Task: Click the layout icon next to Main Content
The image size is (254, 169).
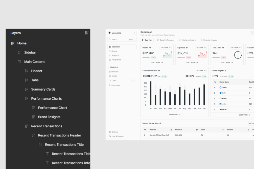Action: pos(20,62)
